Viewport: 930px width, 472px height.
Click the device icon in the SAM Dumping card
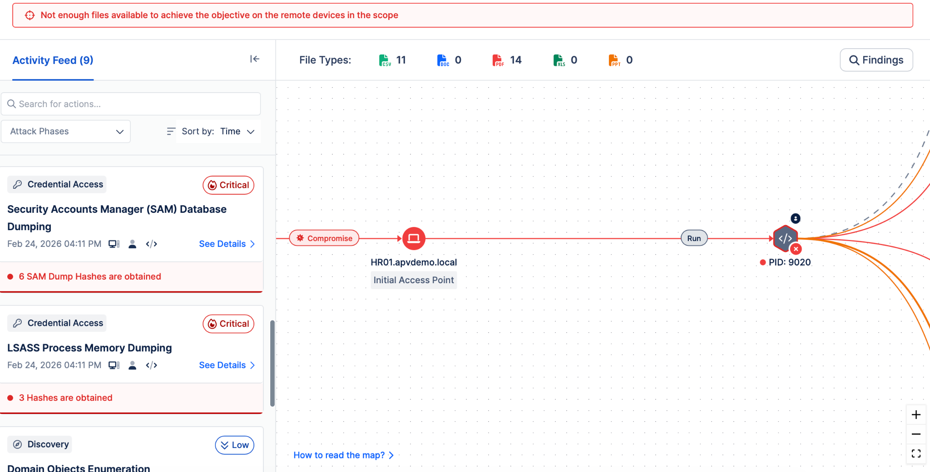click(x=114, y=244)
